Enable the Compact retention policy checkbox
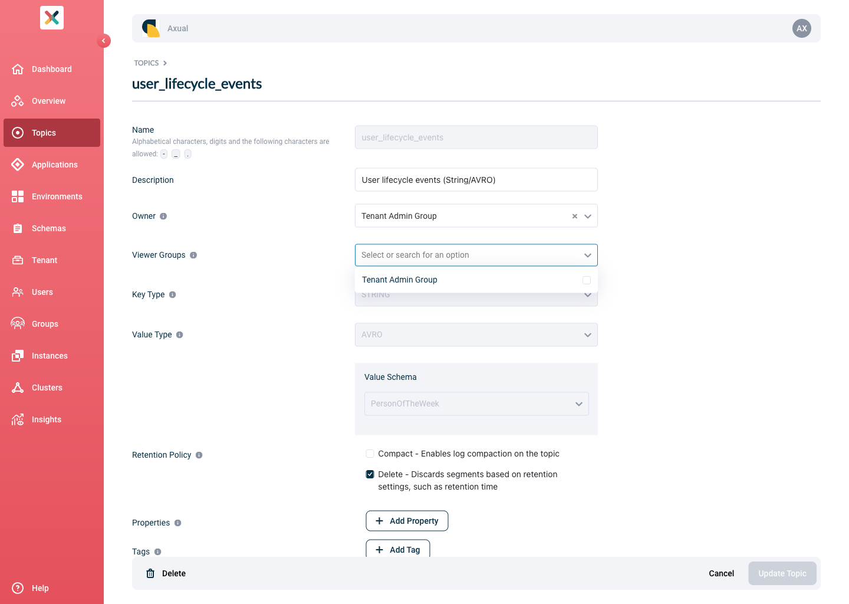The width and height of the screenshot is (849, 604). point(370,454)
